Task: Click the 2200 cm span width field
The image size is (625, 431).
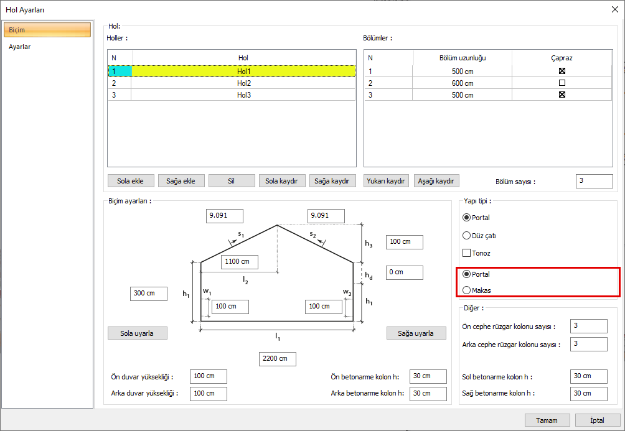Action: [x=277, y=359]
